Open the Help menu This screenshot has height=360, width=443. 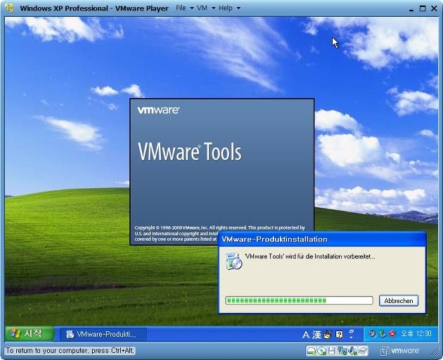click(x=226, y=8)
